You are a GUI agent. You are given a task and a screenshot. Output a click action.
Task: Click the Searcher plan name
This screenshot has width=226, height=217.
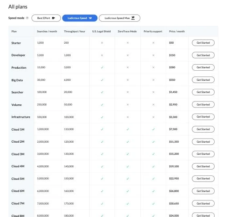pos(17,92)
